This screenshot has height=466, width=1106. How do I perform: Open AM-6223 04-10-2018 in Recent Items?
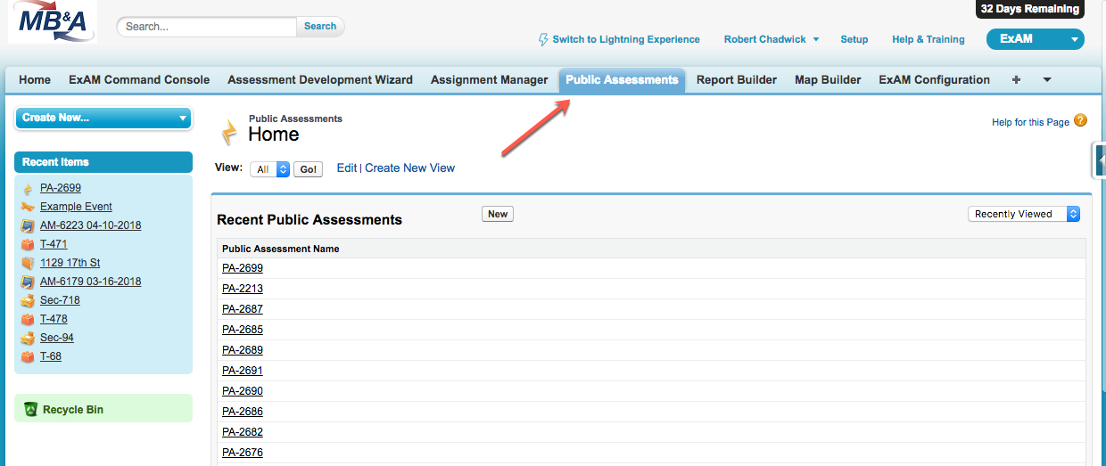90,225
